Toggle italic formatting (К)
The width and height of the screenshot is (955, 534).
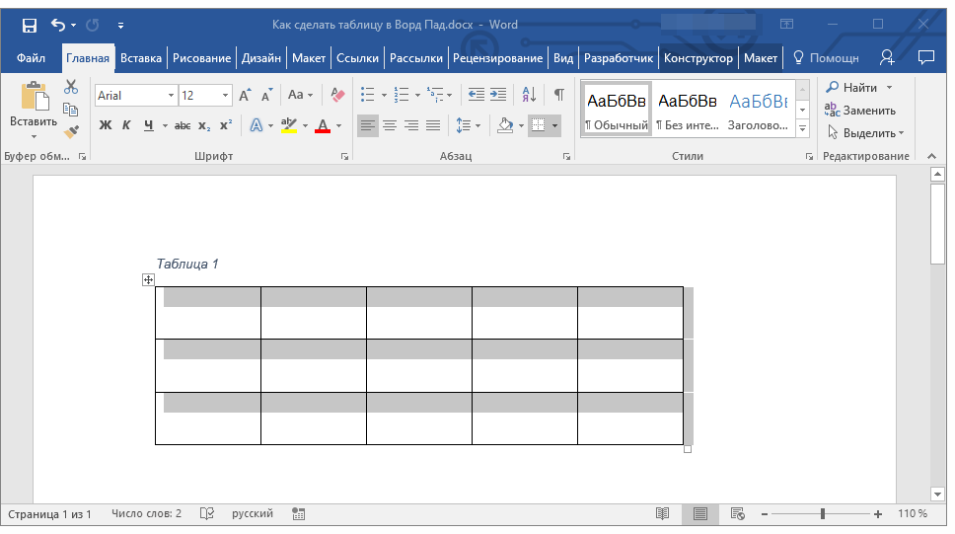pos(126,125)
